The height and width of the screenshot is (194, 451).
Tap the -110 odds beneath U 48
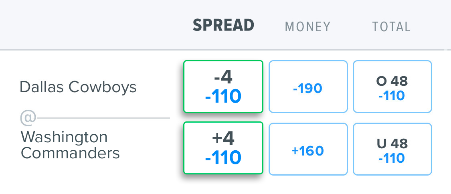point(392,158)
